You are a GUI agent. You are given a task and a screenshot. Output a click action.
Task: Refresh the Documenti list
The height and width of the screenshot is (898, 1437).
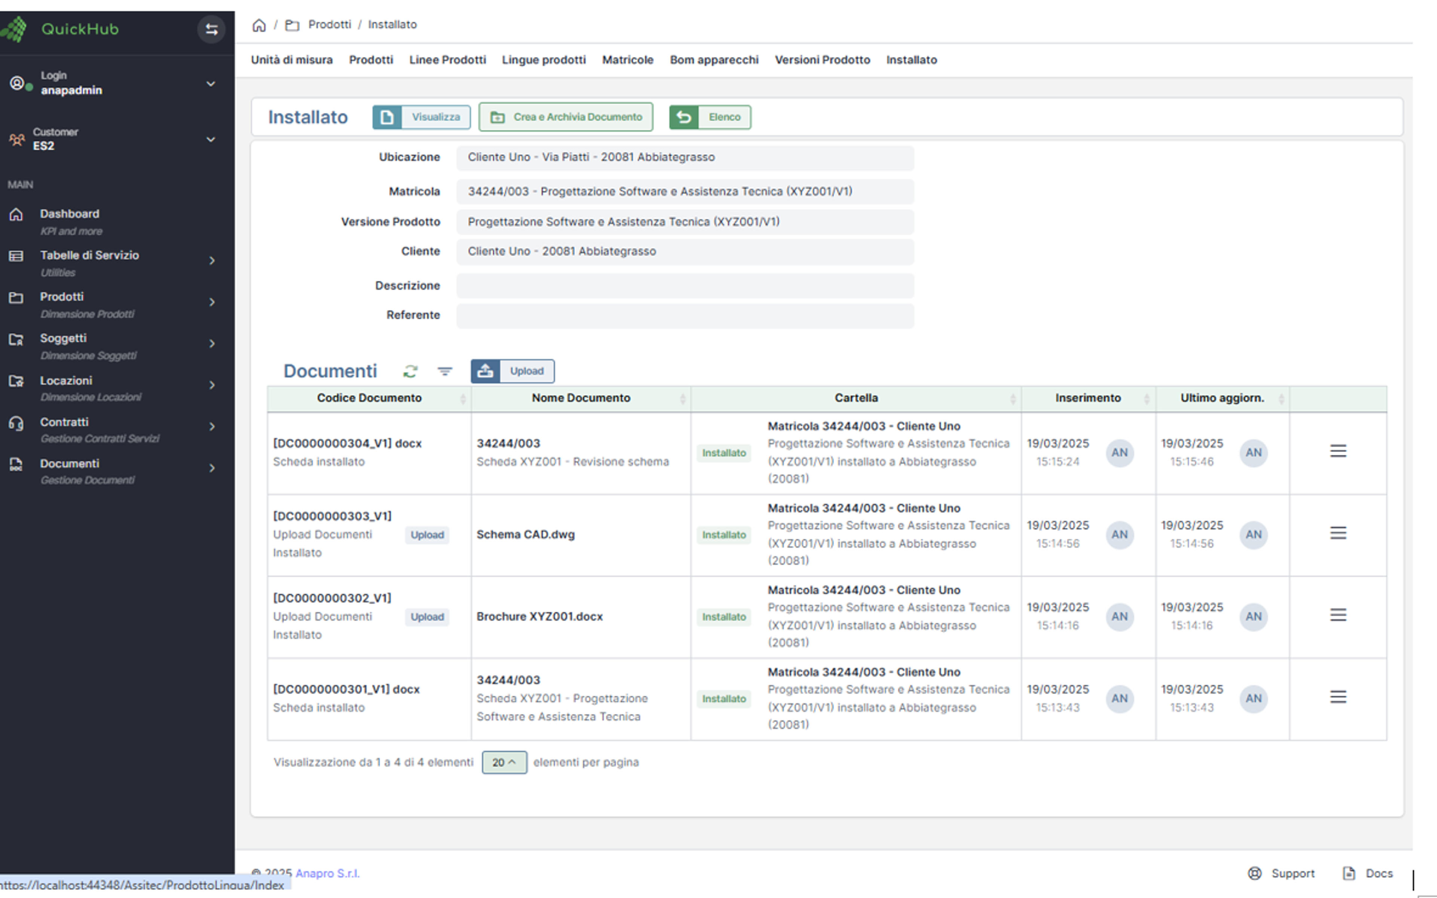(410, 371)
